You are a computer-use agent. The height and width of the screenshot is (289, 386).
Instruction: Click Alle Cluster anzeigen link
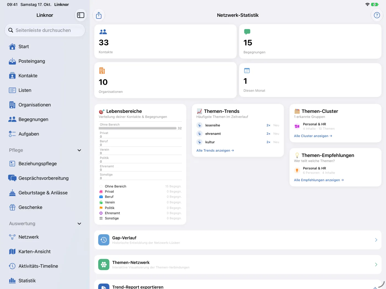(x=313, y=136)
